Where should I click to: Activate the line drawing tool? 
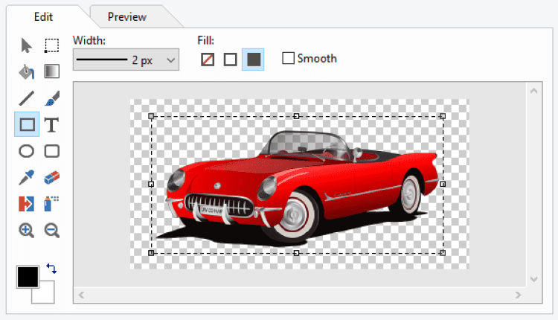click(27, 98)
